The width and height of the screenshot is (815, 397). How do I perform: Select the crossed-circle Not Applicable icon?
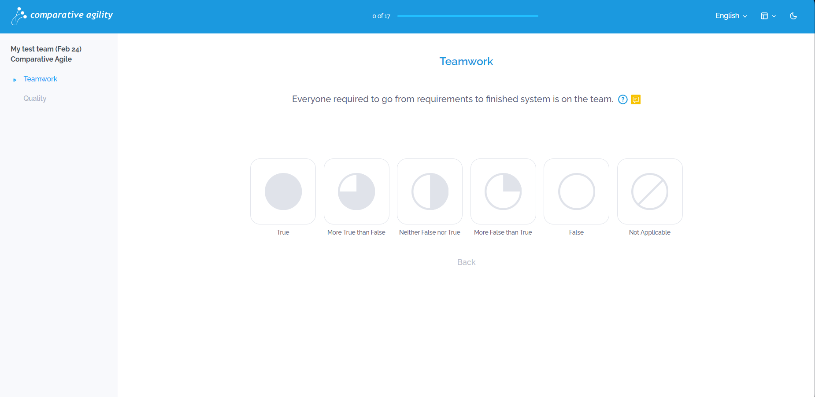[650, 191]
